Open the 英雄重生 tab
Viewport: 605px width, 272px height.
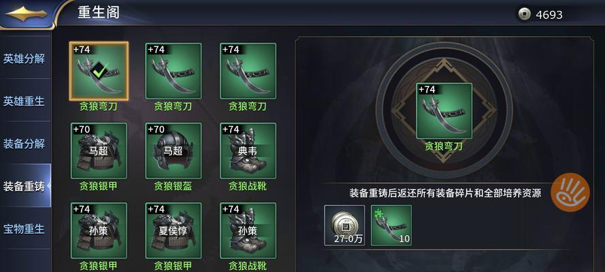pyautogui.click(x=25, y=101)
